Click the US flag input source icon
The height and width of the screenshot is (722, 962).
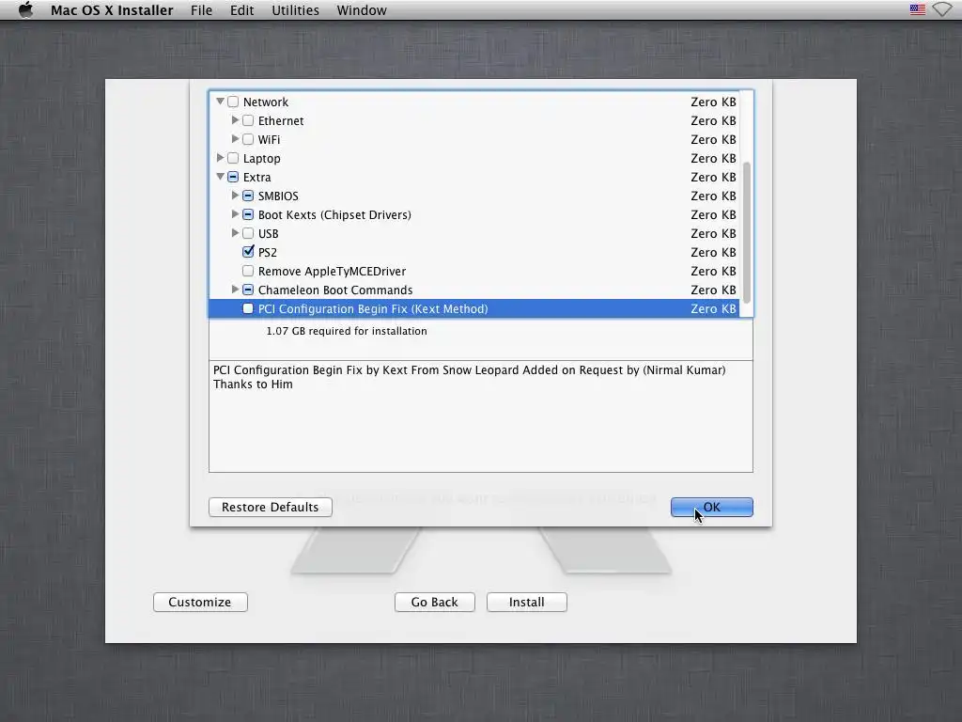tap(917, 9)
